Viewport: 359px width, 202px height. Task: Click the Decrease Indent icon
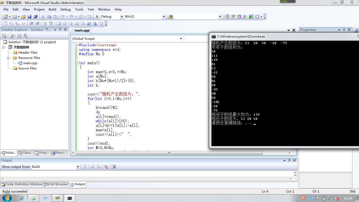pos(32,24)
